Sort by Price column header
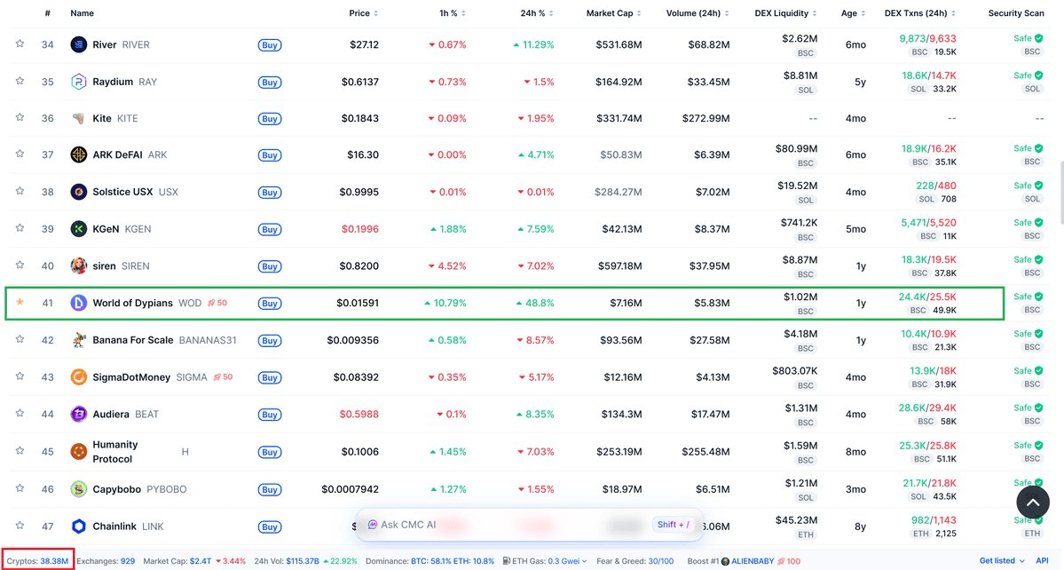Viewport: 1064px width, 570px height. [x=363, y=13]
